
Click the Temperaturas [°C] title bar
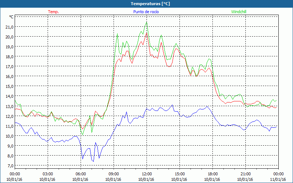coord(146,4)
